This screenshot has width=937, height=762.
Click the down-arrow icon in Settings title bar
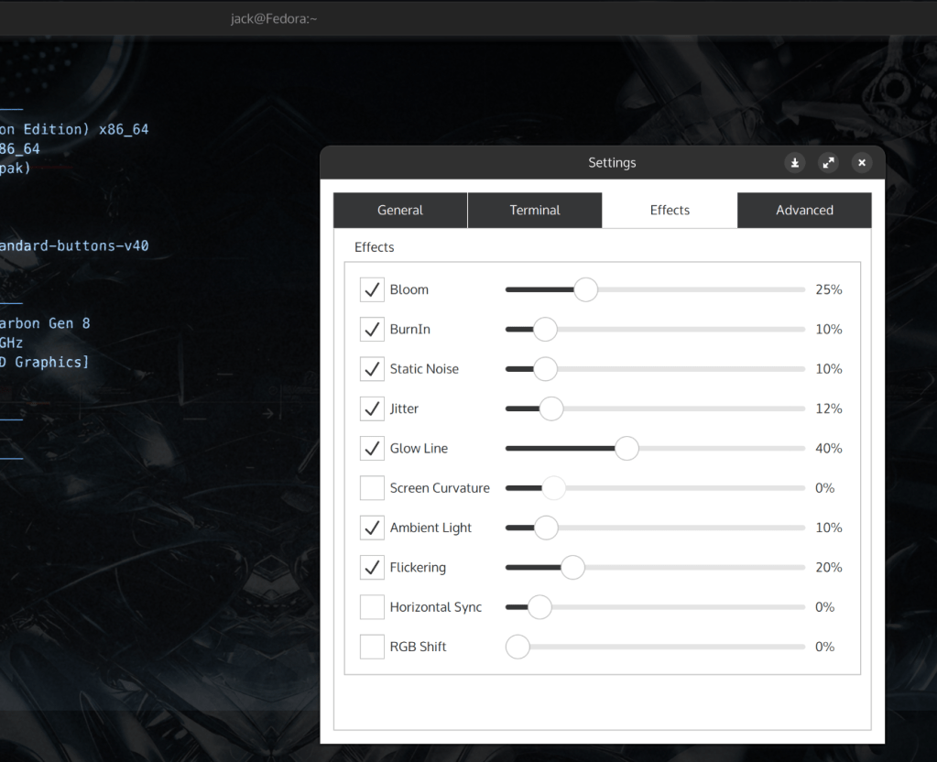click(x=795, y=163)
